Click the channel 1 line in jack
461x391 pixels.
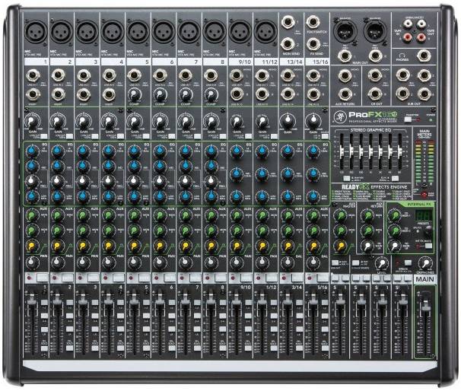(33, 75)
